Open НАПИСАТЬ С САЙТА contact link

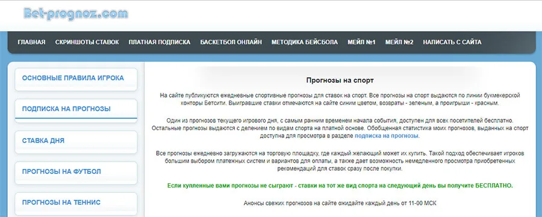452,42
